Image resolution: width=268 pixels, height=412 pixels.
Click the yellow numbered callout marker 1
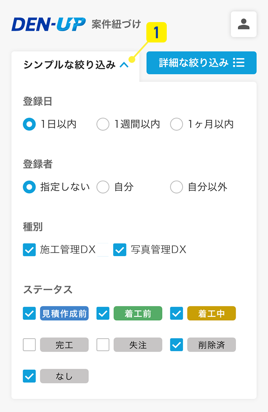pos(156,32)
